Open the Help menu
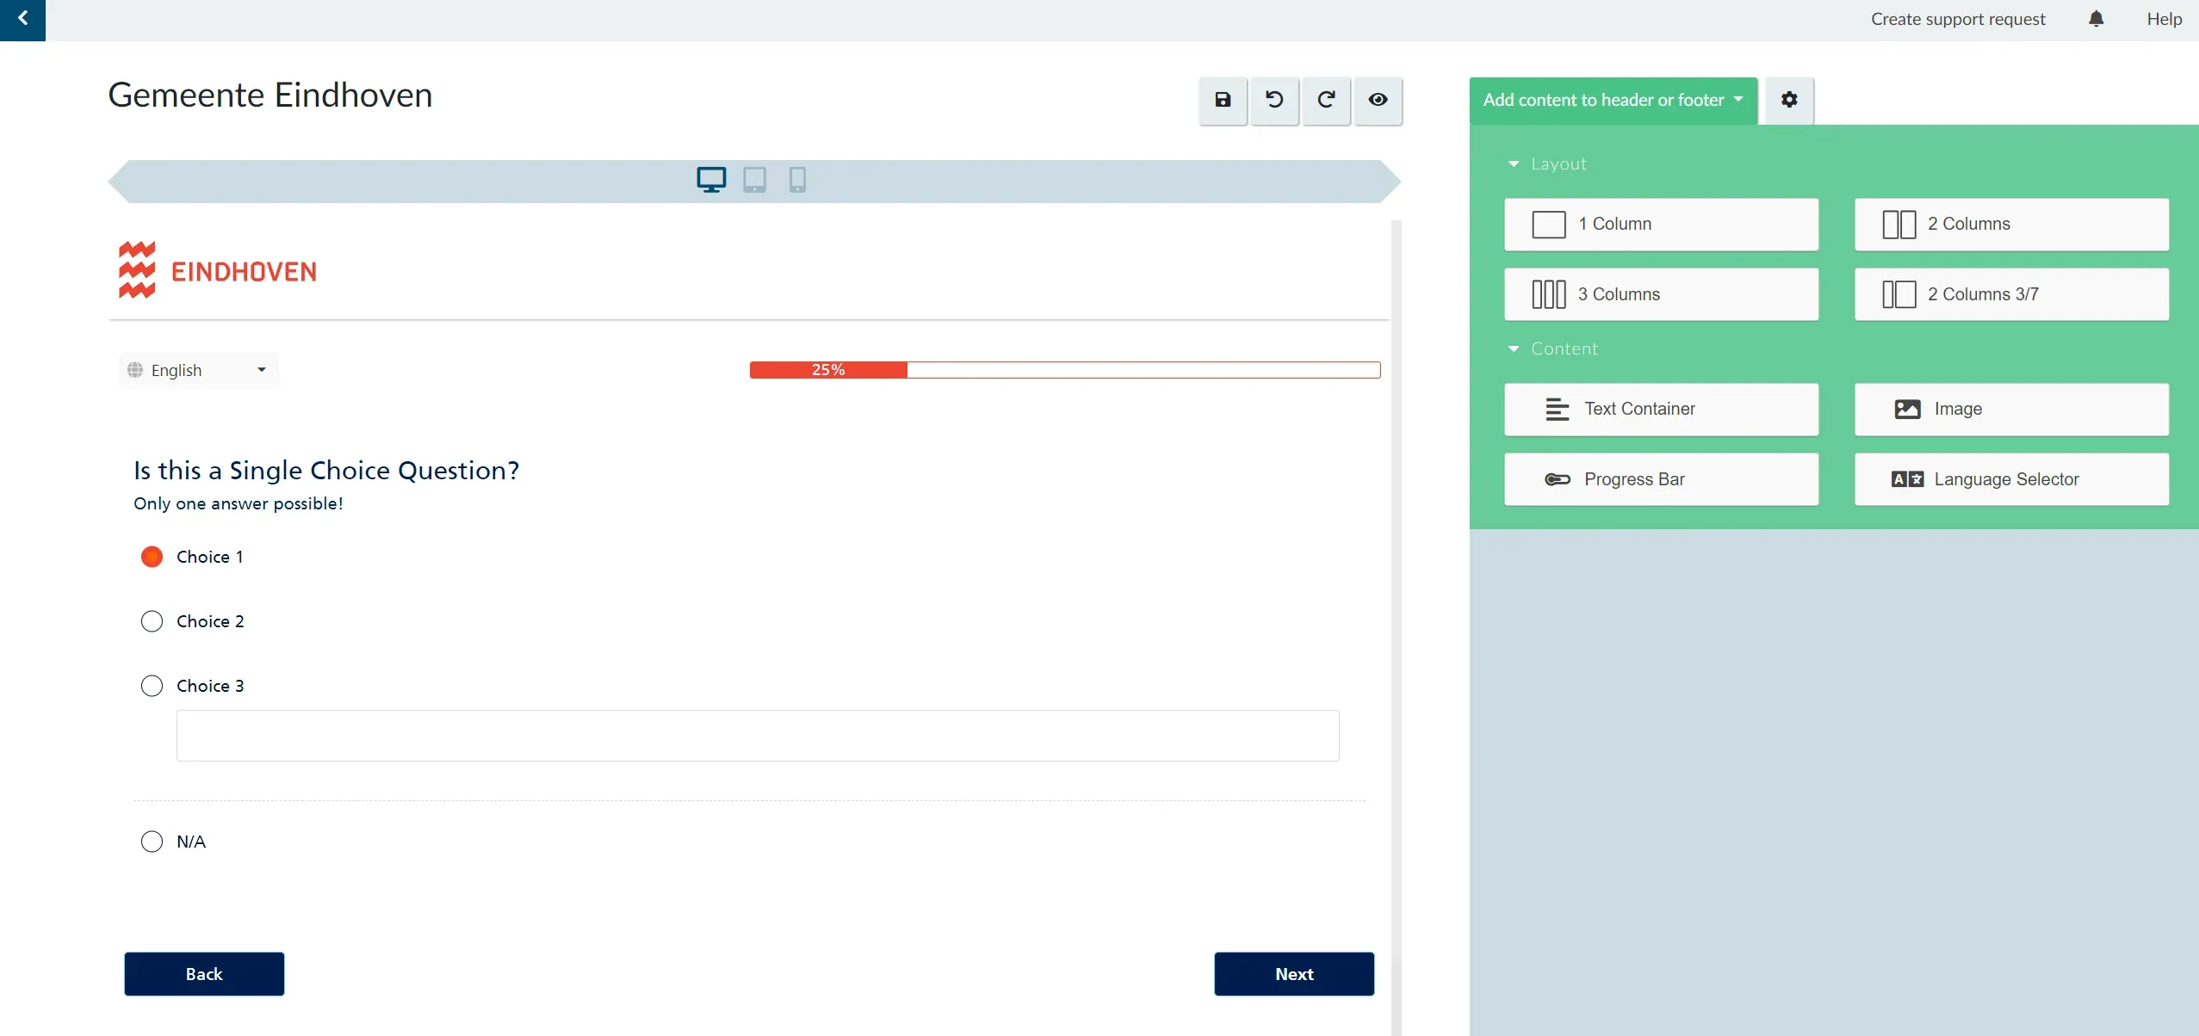 [x=2164, y=19]
